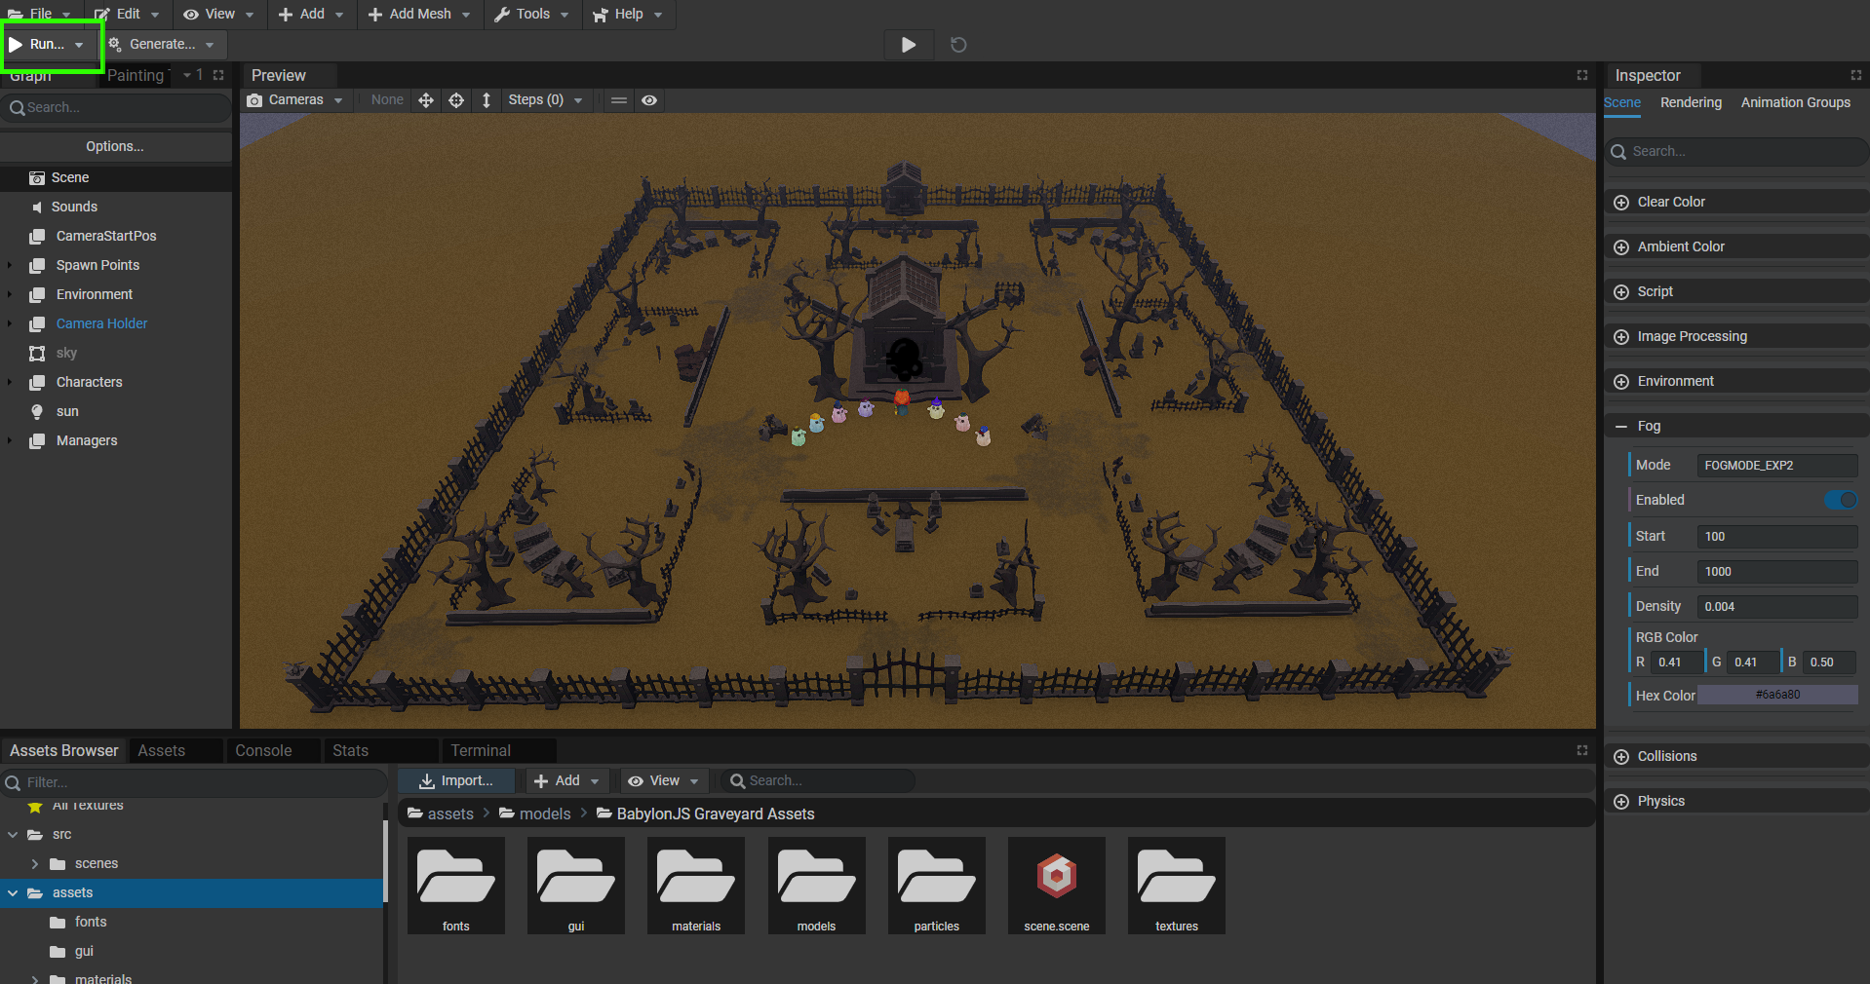Switch to the Rendering tab
This screenshot has height=984, width=1870.
(x=1691, y=102)
